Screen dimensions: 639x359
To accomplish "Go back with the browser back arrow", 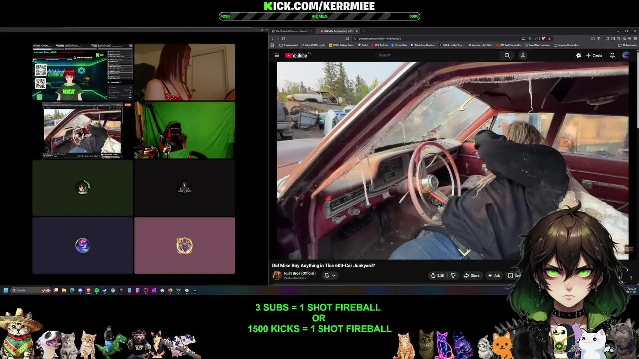I will click(273, 38).
